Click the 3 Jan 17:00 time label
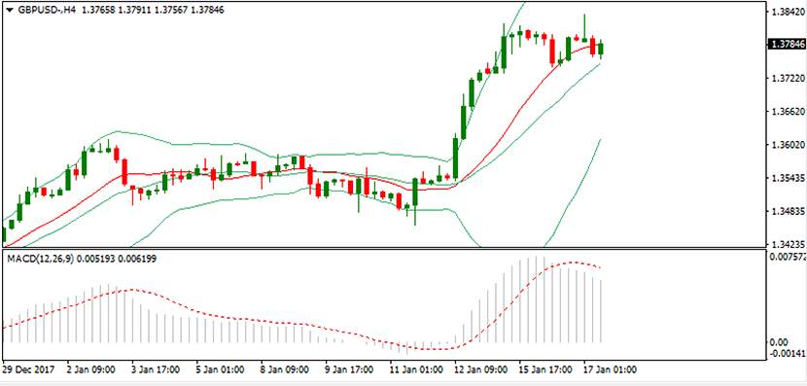 [x=156, y=369]
